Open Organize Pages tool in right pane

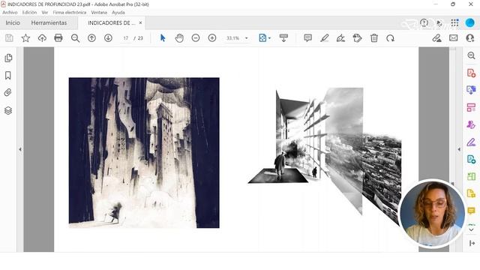click(x=472, y=107)
